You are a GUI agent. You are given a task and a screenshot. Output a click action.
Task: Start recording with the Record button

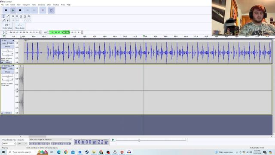43,10
